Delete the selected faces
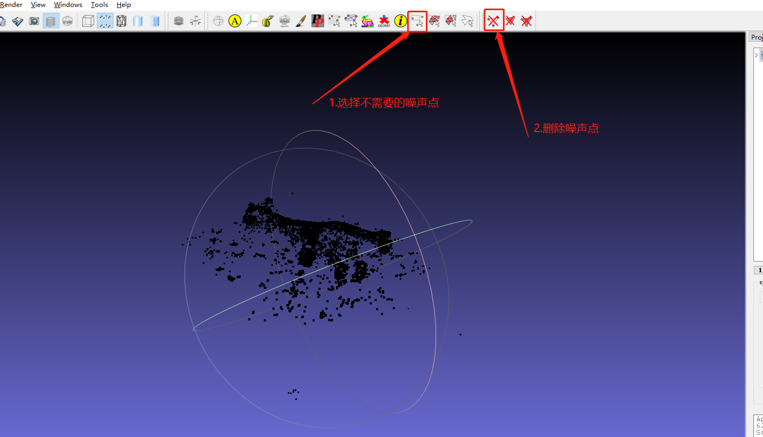The image size is (763, 437). point(510,21)
